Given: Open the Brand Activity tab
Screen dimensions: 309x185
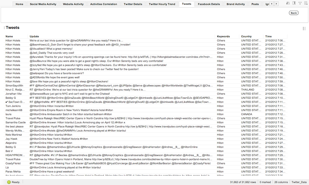Looking at the screenshot, I should point(236,4).
